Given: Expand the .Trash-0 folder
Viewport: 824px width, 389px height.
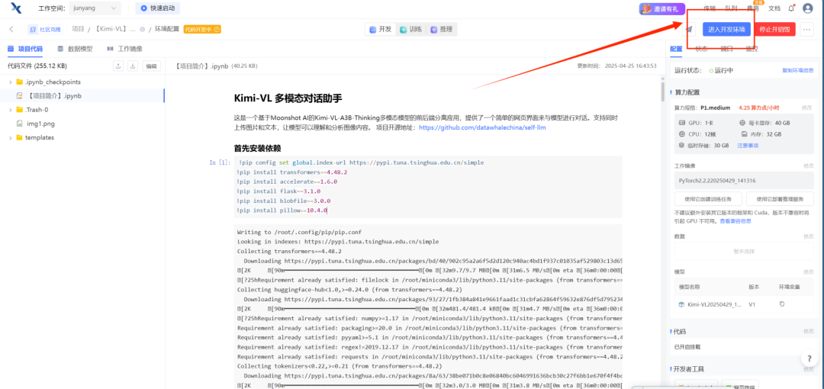Looking at the screenshot, I should click(x=11, y=110).
